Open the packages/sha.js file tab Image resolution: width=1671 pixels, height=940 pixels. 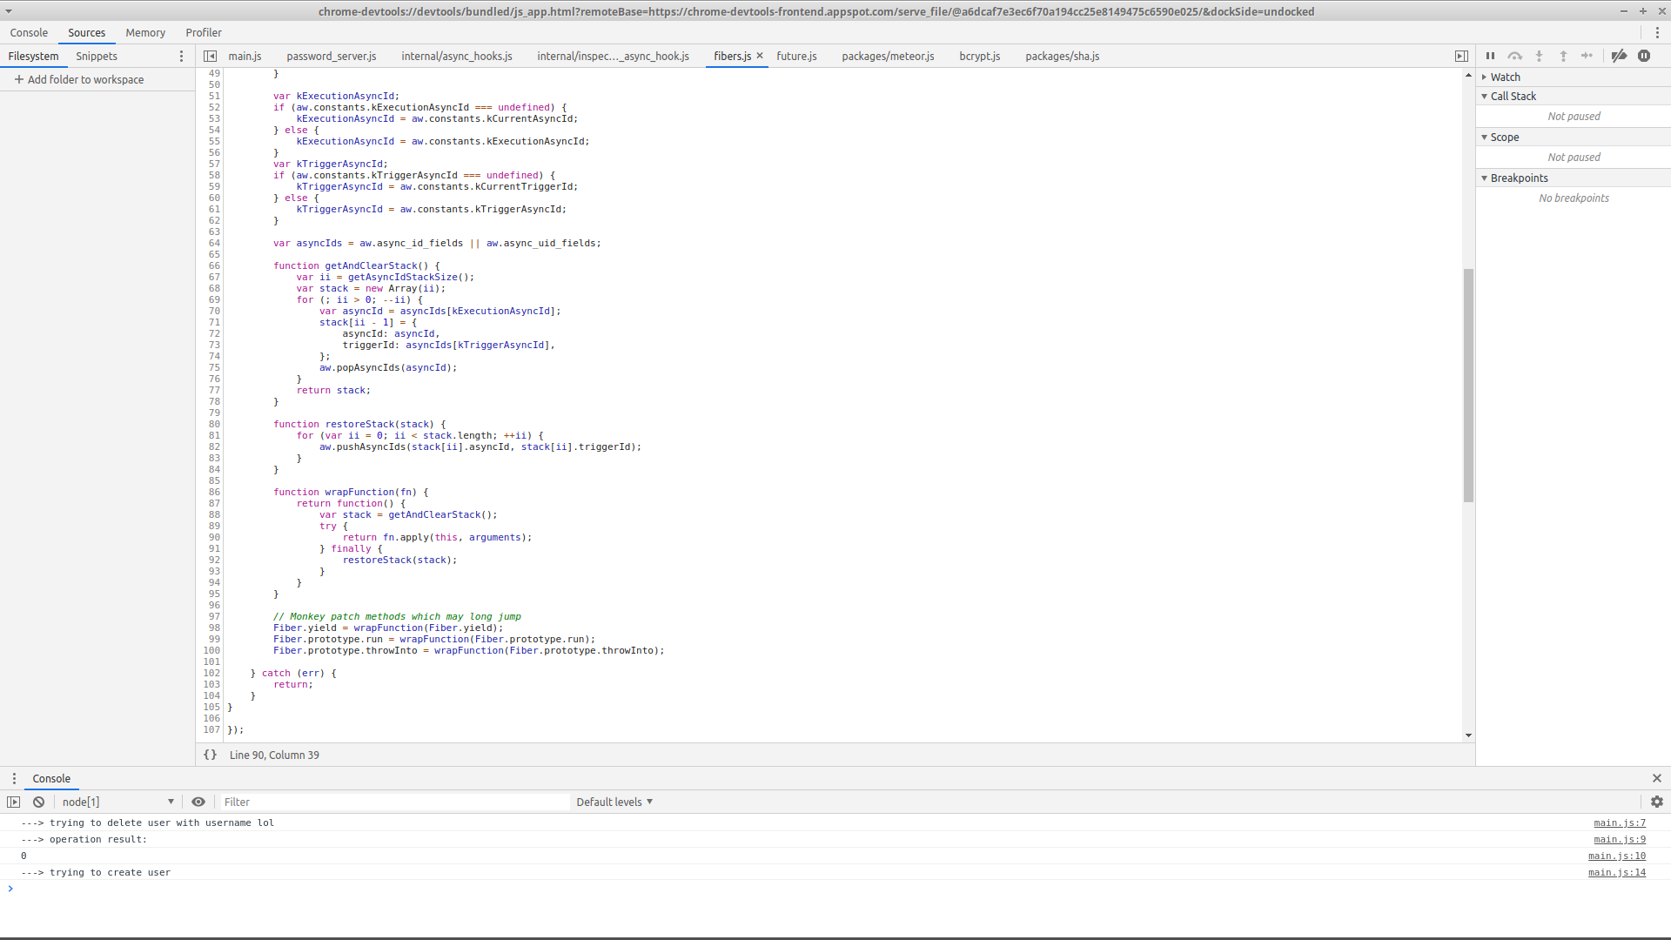pyautogui.click(x=1062, y=56)
